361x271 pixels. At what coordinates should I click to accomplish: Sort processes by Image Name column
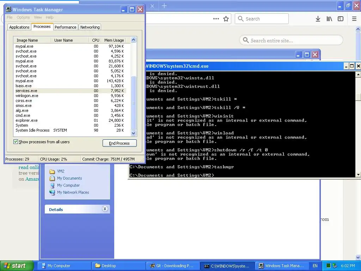point(32,40)
